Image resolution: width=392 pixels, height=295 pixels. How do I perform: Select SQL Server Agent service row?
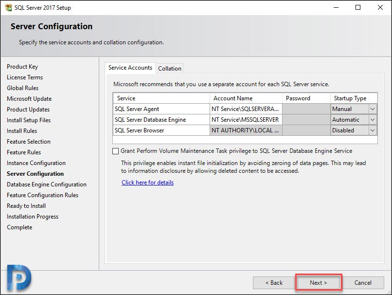(161, 109)
